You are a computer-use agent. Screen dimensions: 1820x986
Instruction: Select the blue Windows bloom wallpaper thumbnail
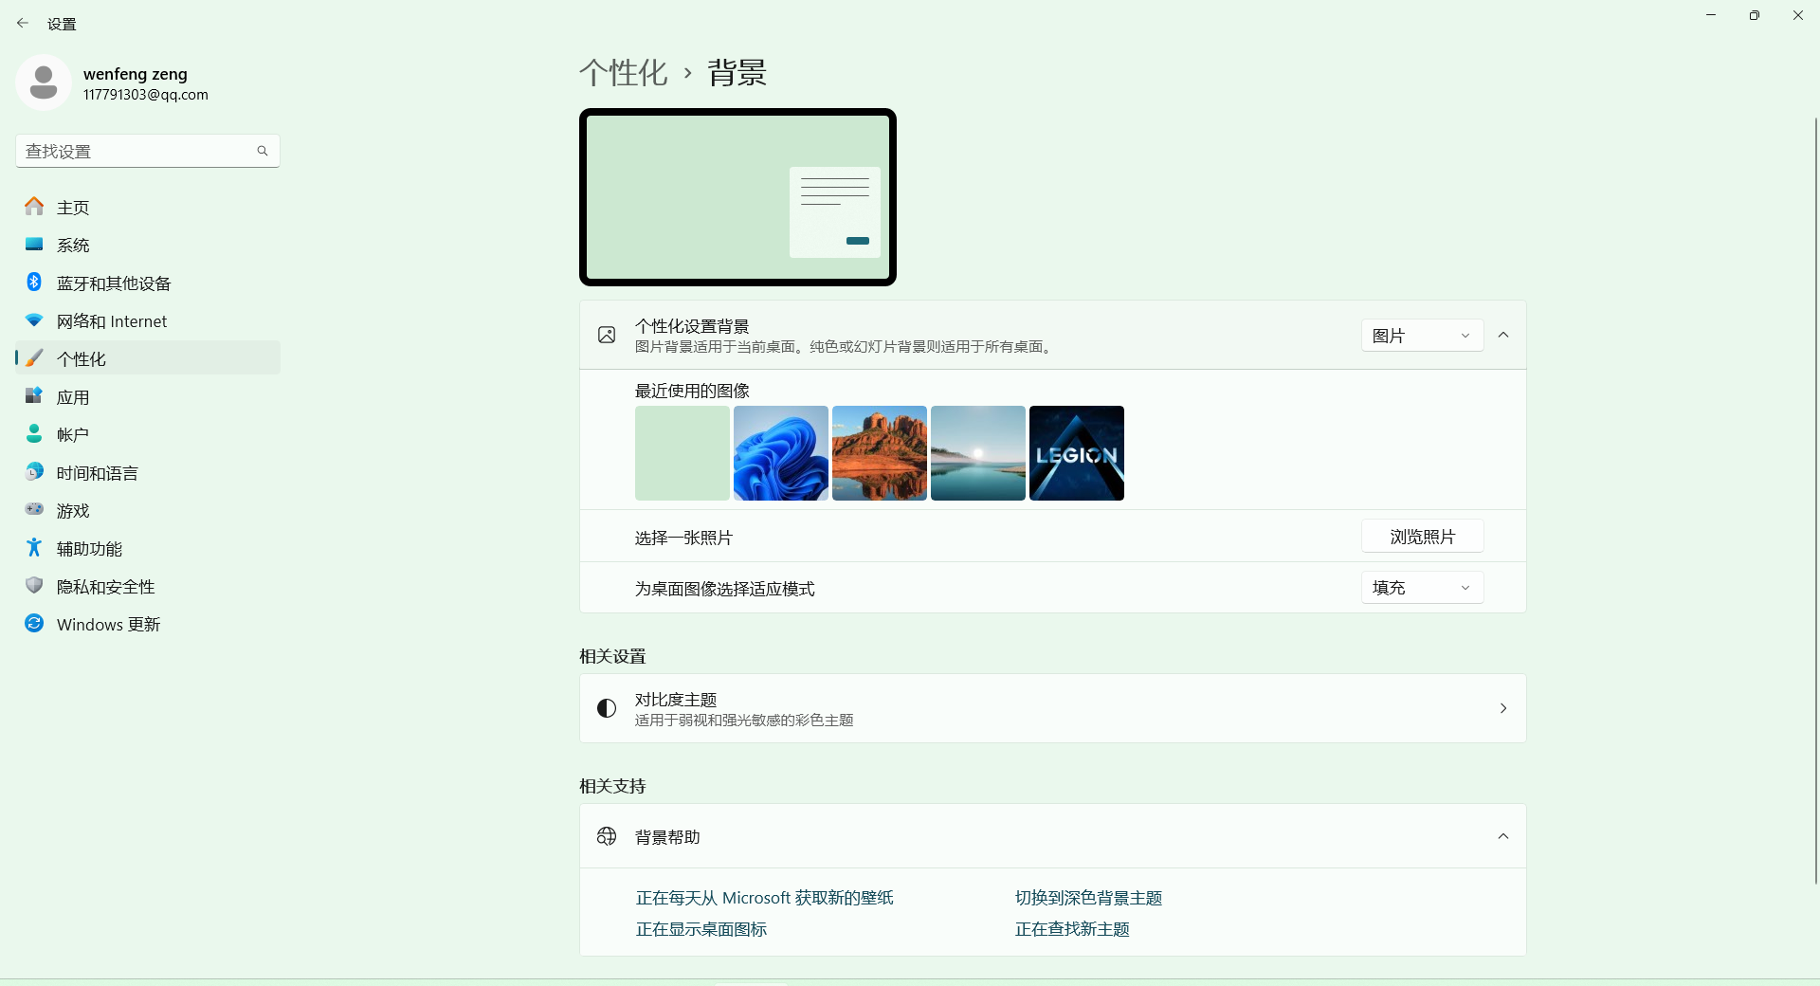(781, 453)
